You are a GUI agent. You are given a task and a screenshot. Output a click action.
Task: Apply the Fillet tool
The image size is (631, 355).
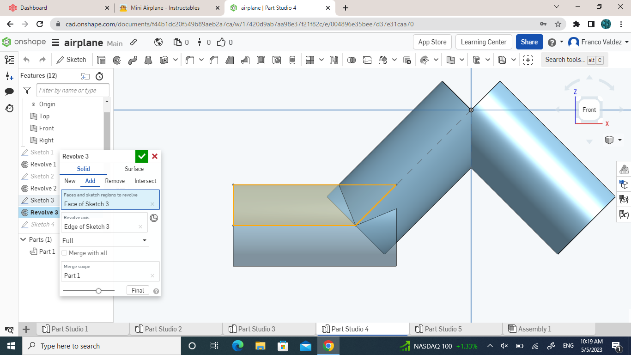click(x=189, y=60)
